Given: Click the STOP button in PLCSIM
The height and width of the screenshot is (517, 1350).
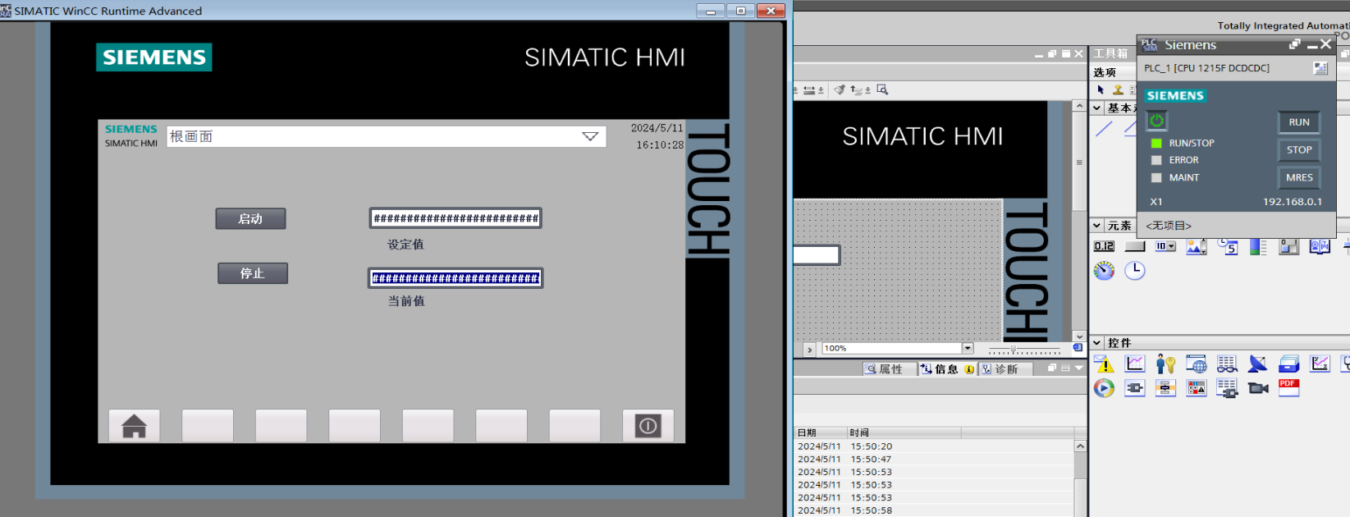Looking at the screenshot, I should (x=1298, y=150).
